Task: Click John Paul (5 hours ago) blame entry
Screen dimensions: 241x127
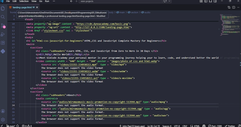Action: coord(132,126)
